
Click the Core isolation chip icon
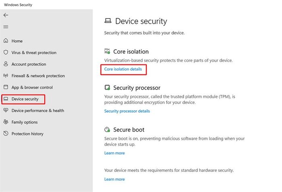(x=107, y=51)
